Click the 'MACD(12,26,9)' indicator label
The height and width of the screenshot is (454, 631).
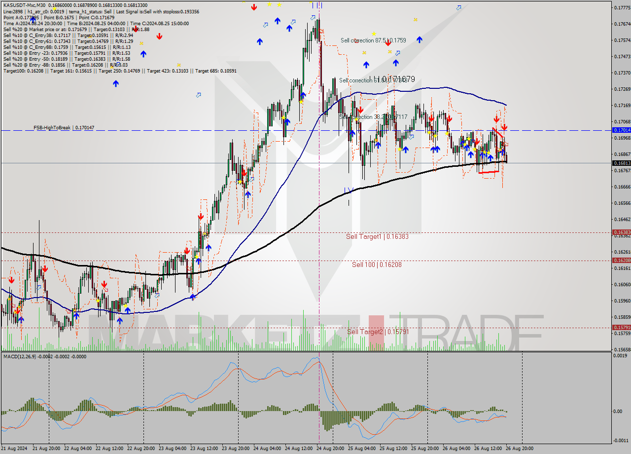click(20, 356)
